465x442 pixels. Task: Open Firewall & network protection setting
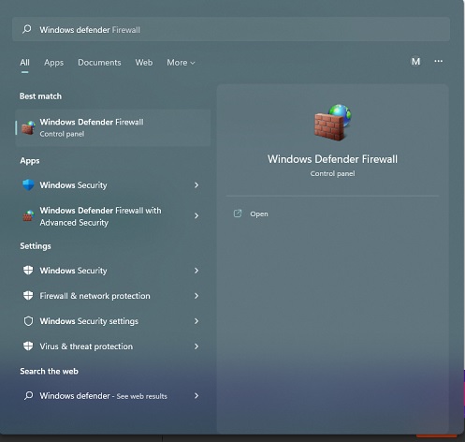click(112, 296)
